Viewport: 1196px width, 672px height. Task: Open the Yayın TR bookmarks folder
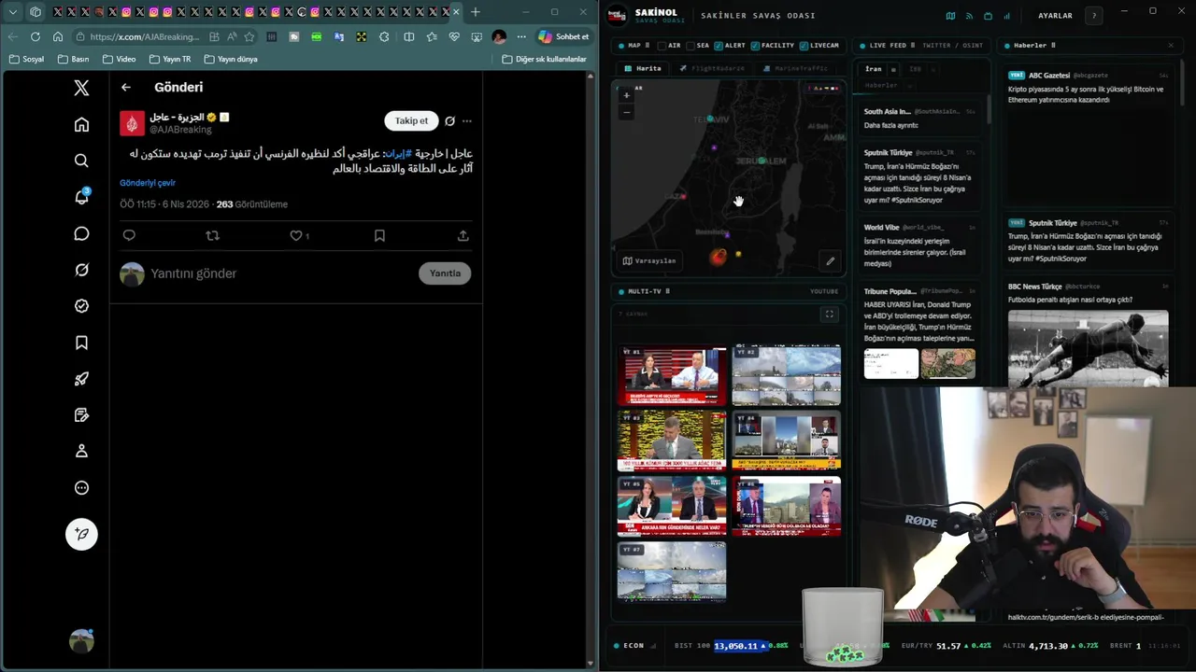click(169, 59)
